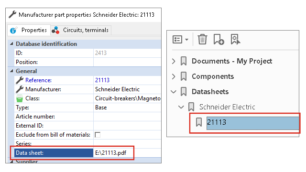This screenshot has width=306, height=172.
Task: Open the bookmark options list icon
Action: pyautogui.click(x=180, y=40)
